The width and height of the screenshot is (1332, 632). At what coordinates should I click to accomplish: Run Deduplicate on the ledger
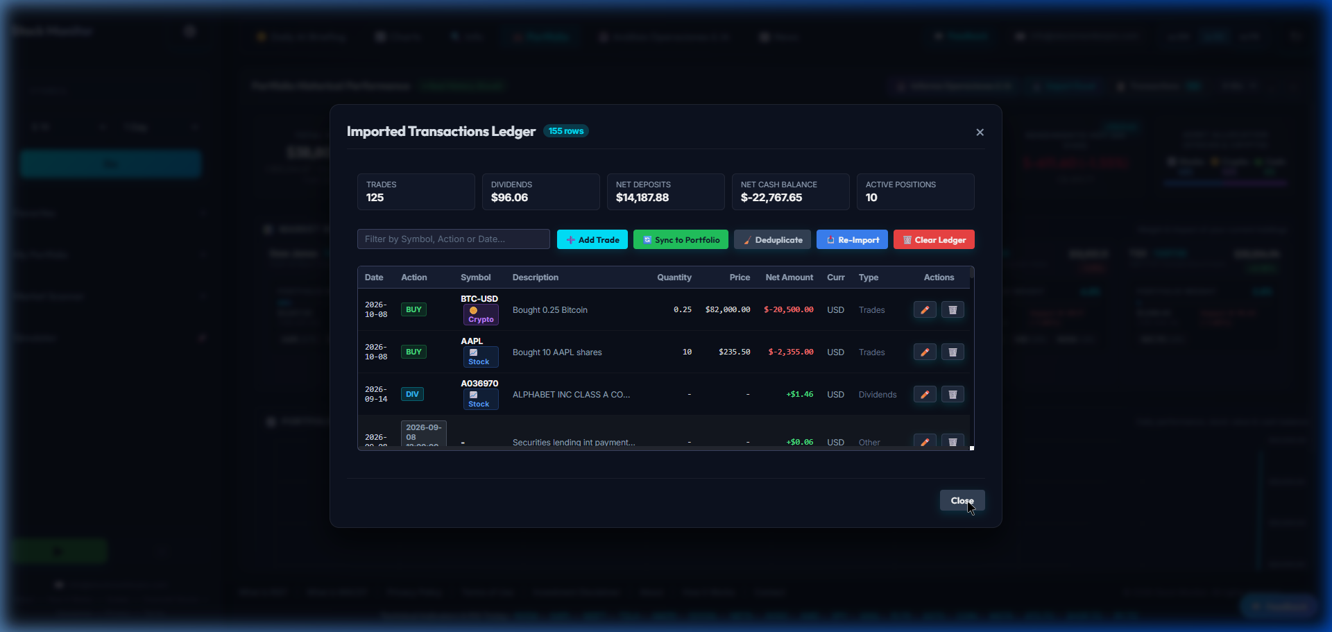point(772,239)
